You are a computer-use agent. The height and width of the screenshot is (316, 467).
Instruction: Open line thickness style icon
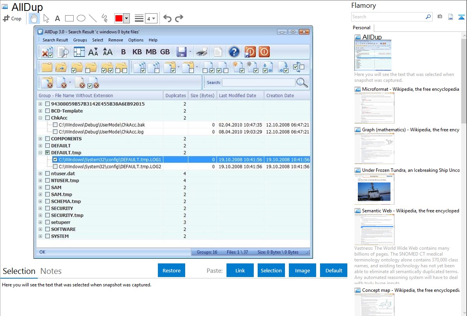tap(139, 18)
